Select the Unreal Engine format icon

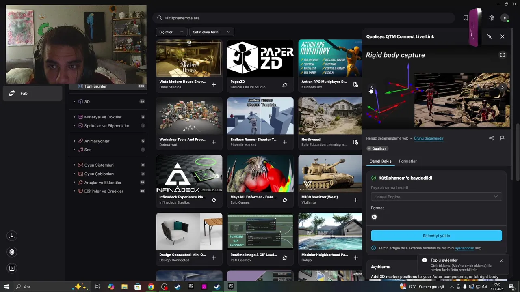pos(374,217)
